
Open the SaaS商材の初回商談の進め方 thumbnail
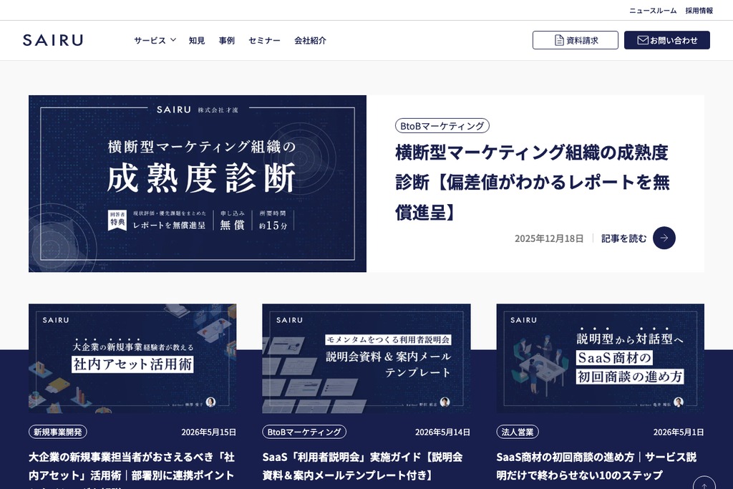tap(601, 359)
